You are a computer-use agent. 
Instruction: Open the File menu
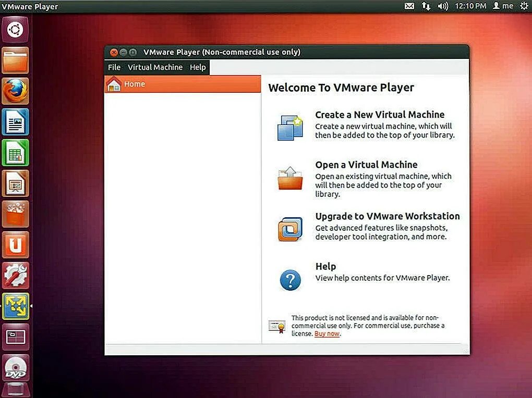(x=114, y=68)
